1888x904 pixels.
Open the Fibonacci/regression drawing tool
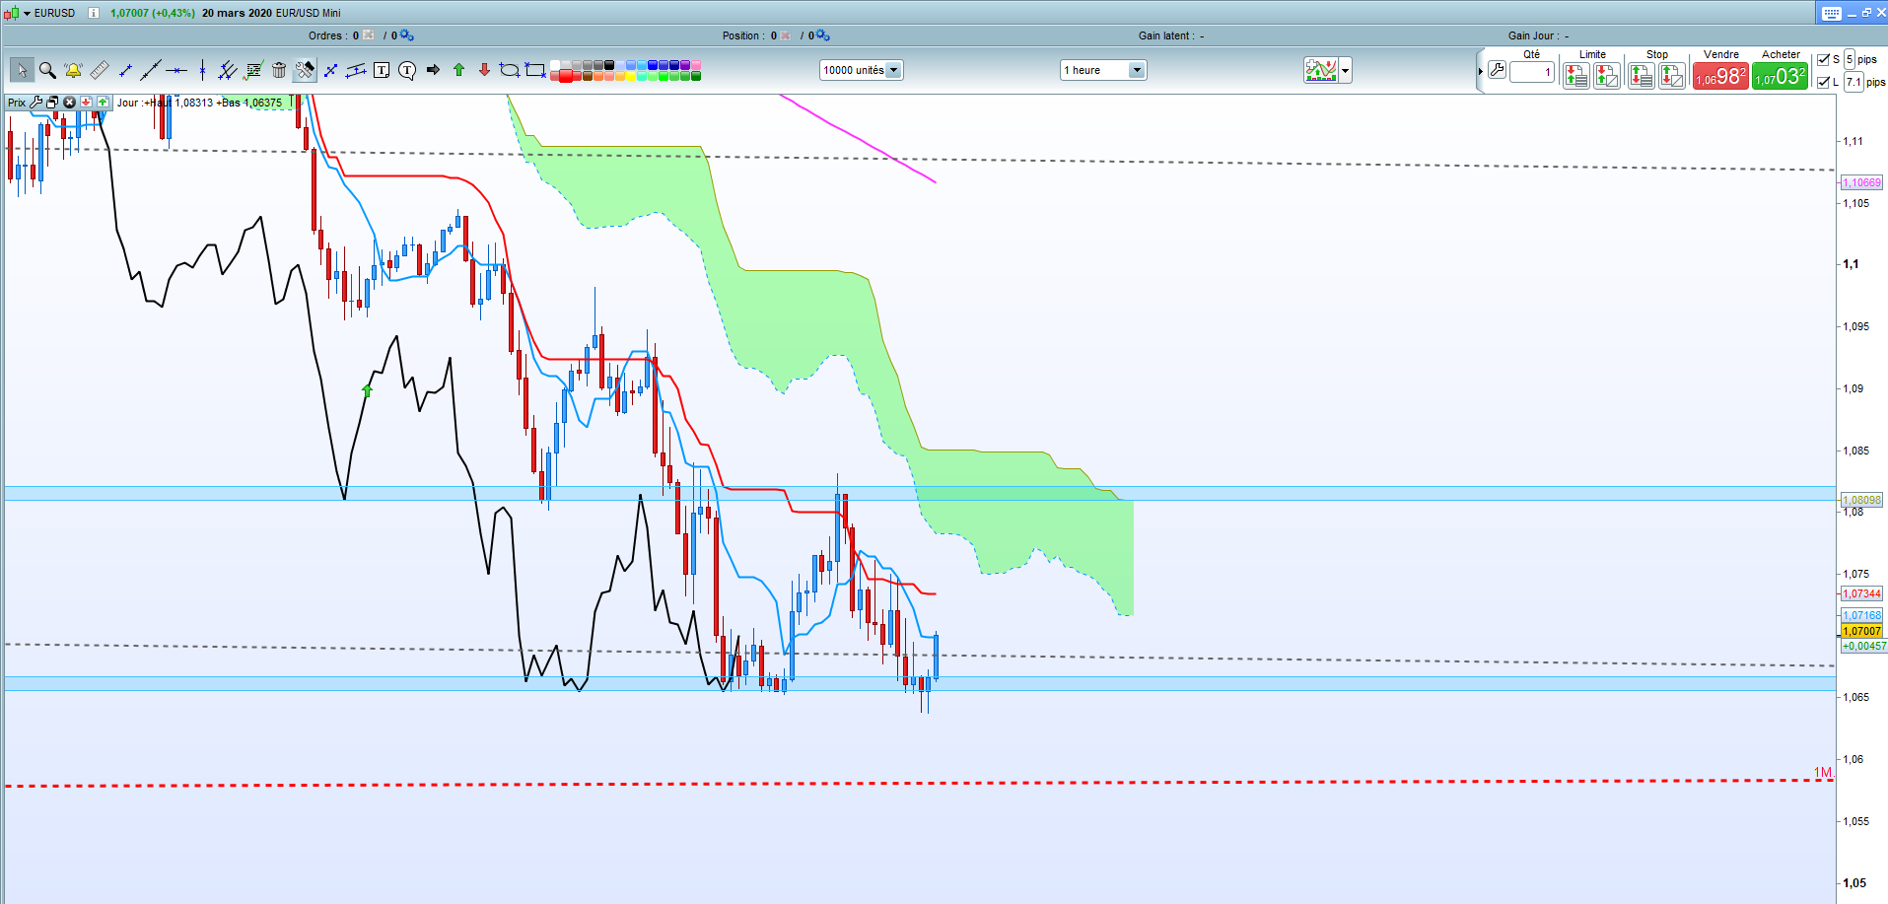pyautogui.click(x=253, y=70)
